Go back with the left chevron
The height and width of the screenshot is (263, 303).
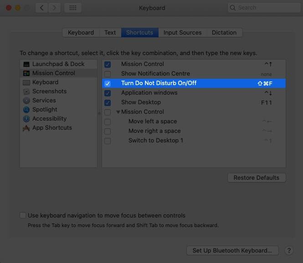click(41, 8)
